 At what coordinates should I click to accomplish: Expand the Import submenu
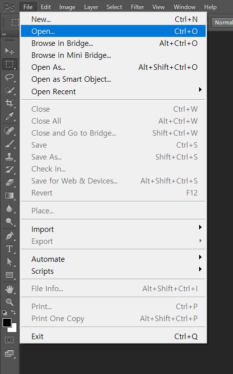click(x=113, y=229)
